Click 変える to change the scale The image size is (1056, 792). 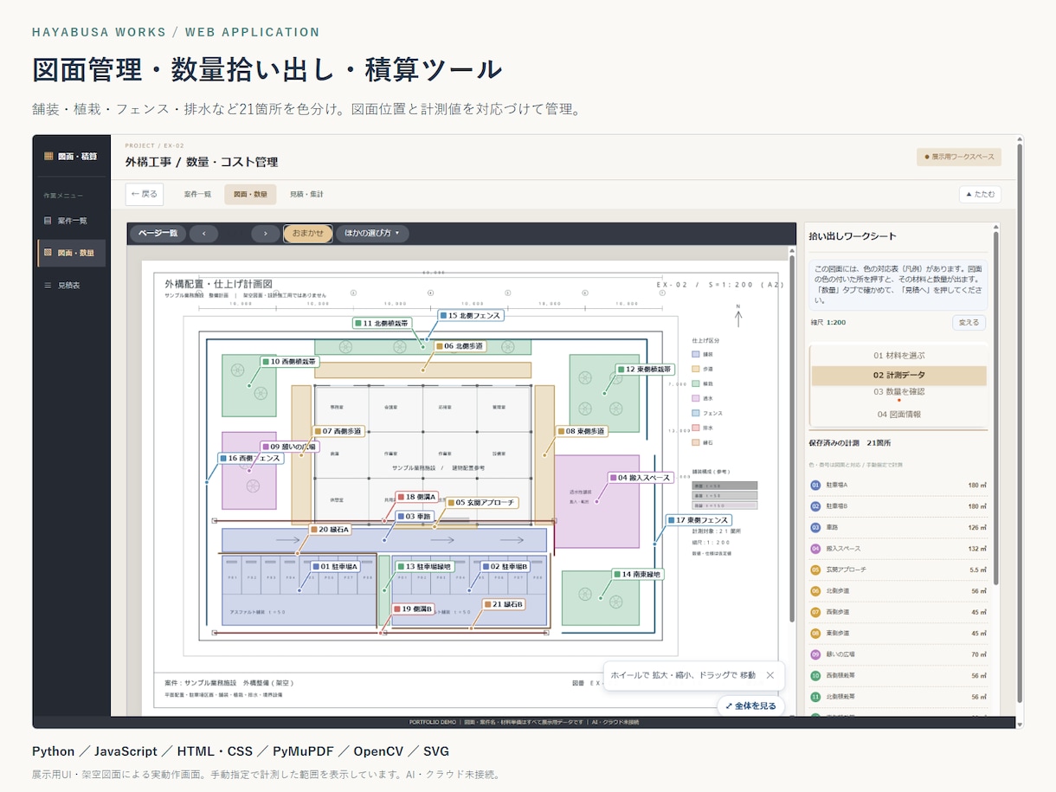(x=969, y=322)
